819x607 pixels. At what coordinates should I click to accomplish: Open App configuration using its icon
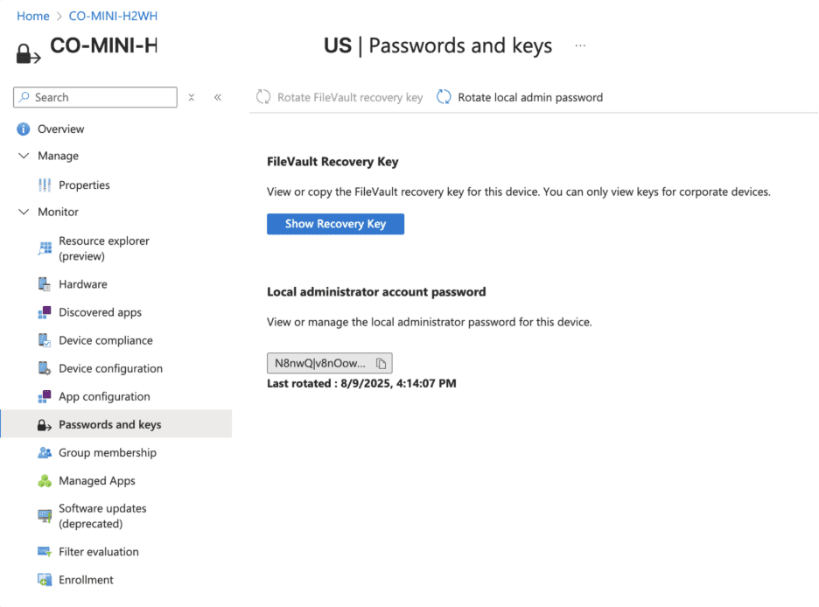(43, 395)
